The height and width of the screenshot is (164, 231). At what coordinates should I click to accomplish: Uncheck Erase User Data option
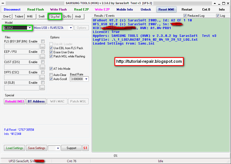coord(51,52)
